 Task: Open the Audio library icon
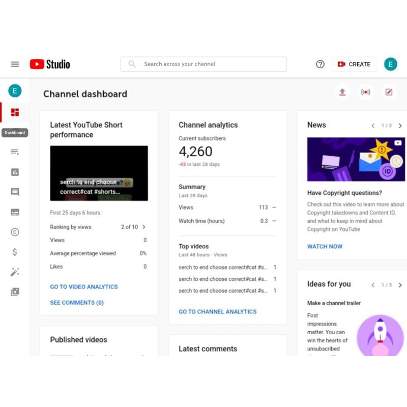[x=15, y=292]
